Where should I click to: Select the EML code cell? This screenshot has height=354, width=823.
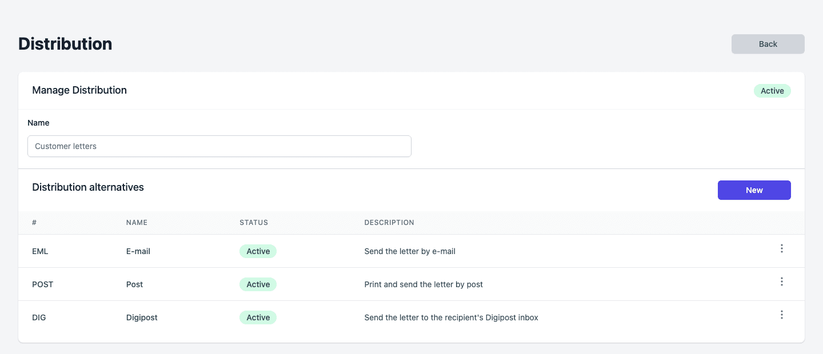click(x=40, y=251)
